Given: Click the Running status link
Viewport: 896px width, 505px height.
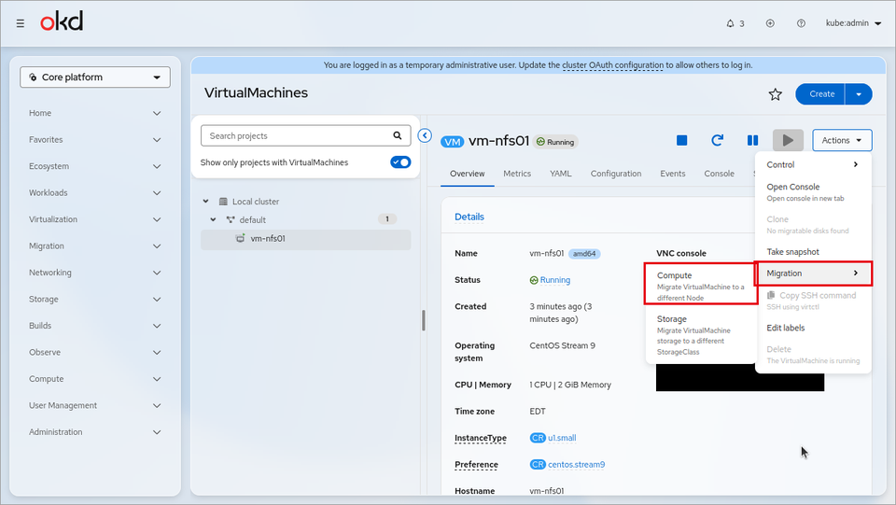Looking at the screenshot, I should click(x=554, y=280).
